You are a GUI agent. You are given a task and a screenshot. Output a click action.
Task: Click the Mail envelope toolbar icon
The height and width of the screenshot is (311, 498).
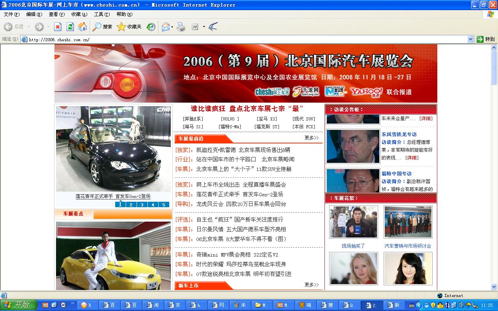pos(165,26)
